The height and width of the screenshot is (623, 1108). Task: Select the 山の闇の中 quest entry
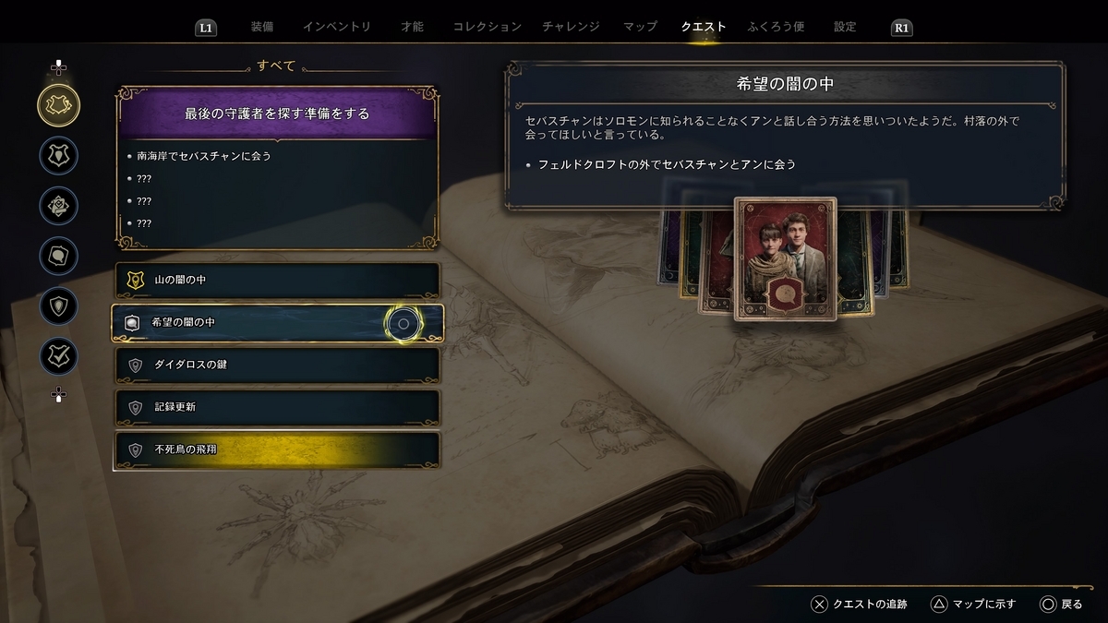278,279
